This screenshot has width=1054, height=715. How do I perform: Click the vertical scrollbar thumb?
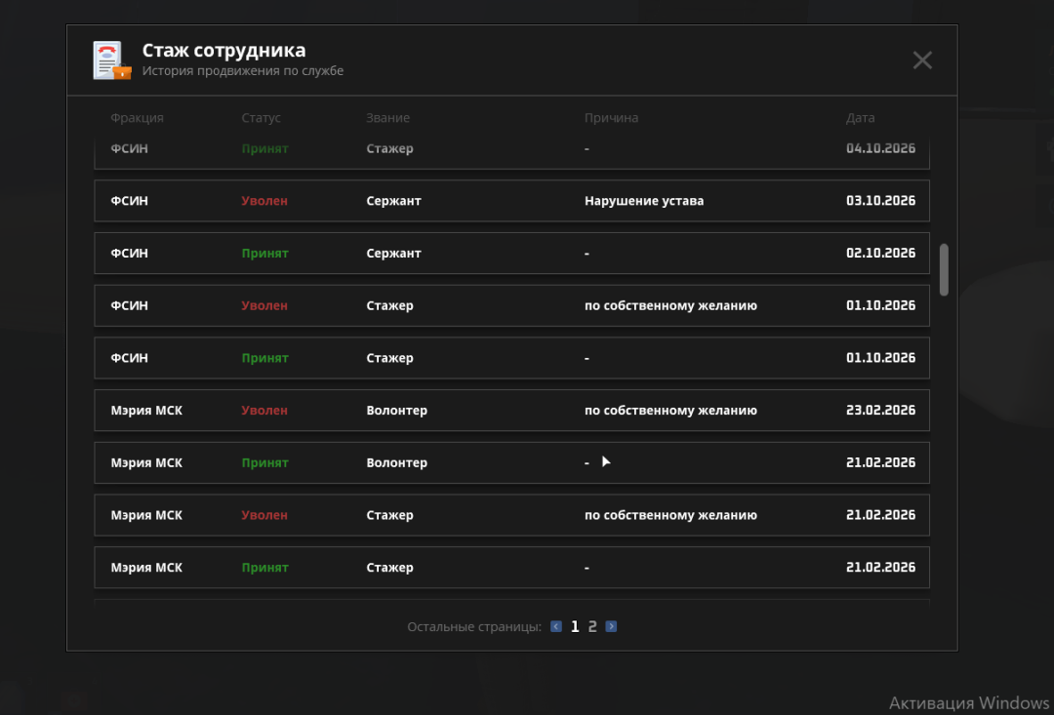tap(944, 269)
